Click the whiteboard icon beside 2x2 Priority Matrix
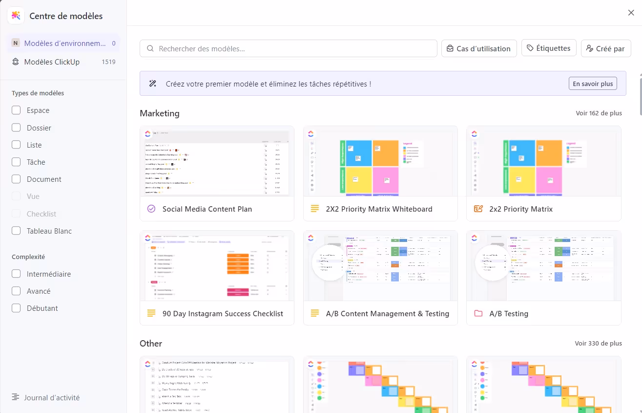The width and height of the screenshot is (642, 413). [478, 209]
